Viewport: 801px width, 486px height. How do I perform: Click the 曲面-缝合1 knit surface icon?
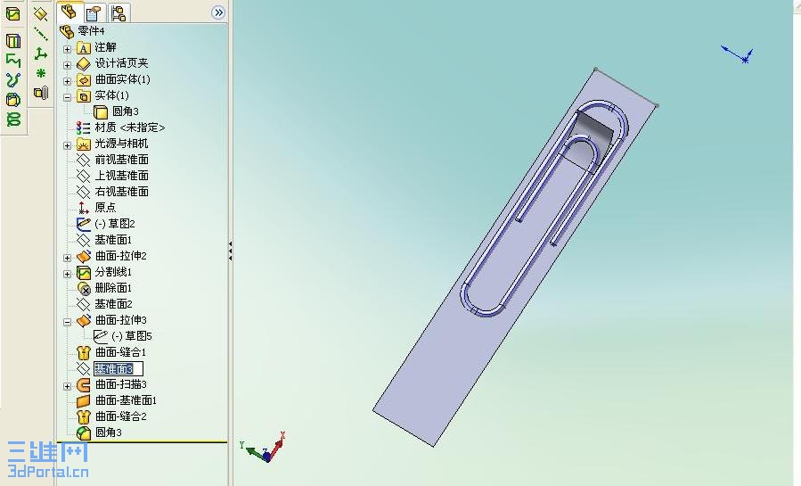click(83, 352)
